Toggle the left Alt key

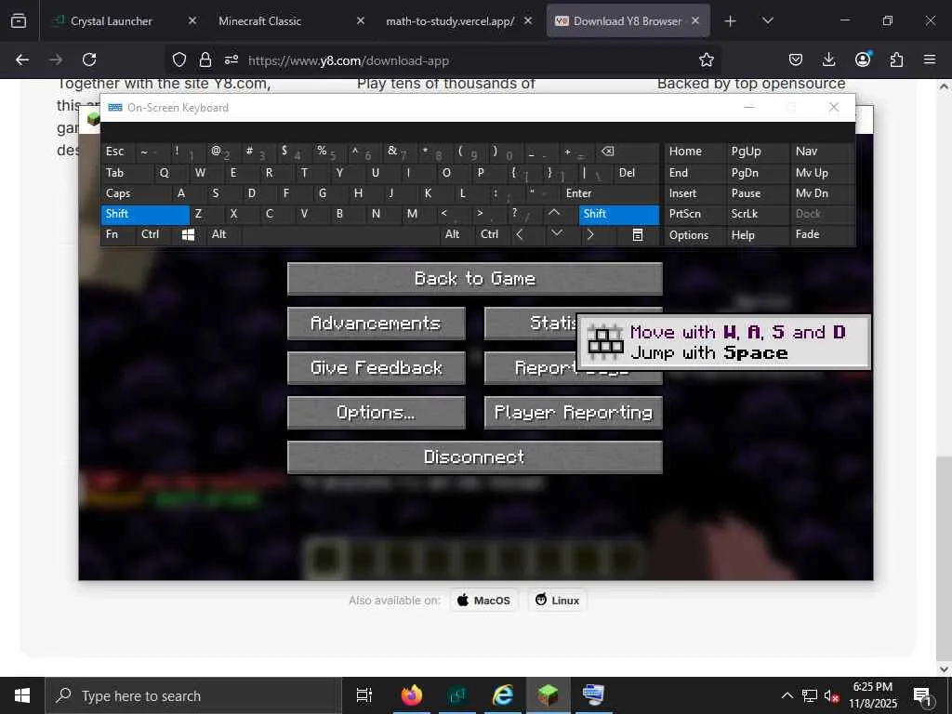(224, 234)
